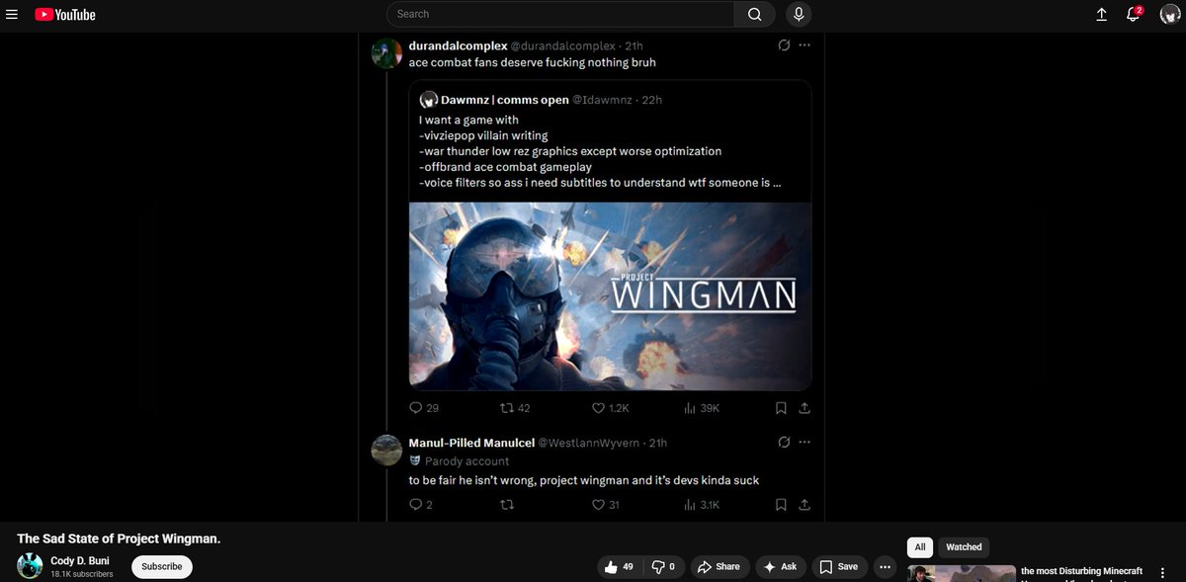This screenshot has width=1186, height=582.
Task: Save the video to a playlist
Action: tap(839, 566)
